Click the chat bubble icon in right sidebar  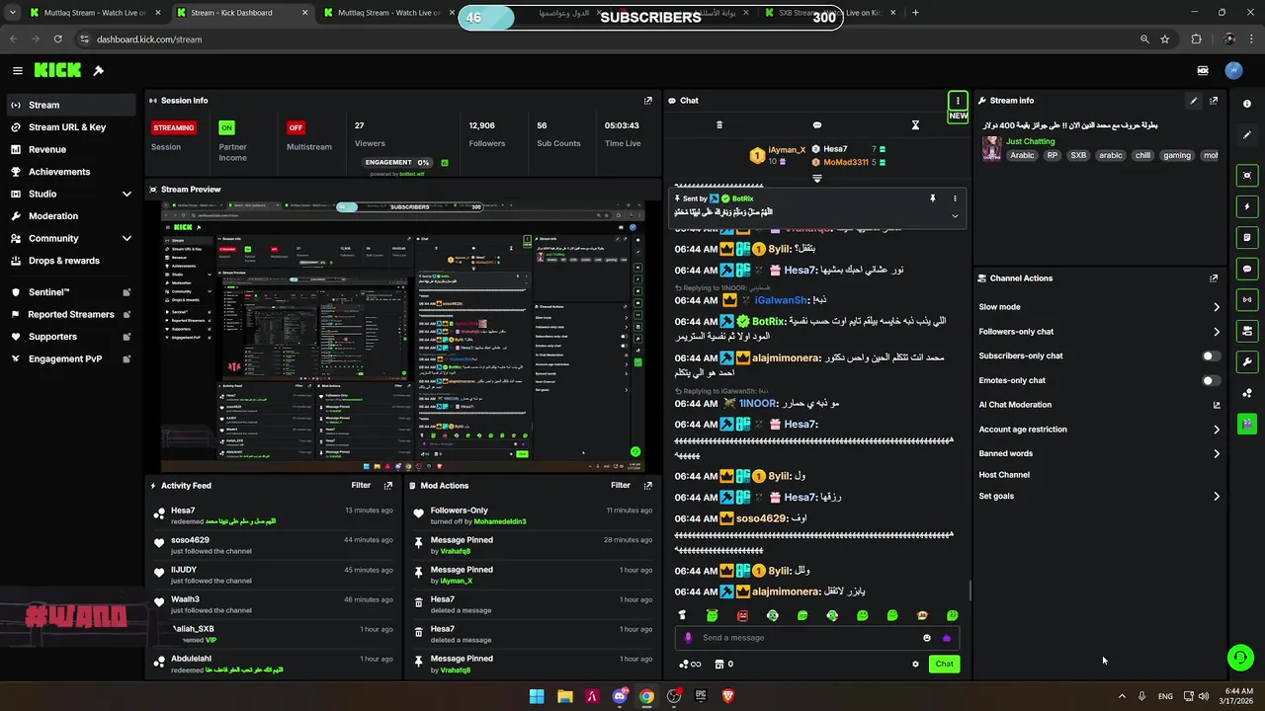[1247, 269]
